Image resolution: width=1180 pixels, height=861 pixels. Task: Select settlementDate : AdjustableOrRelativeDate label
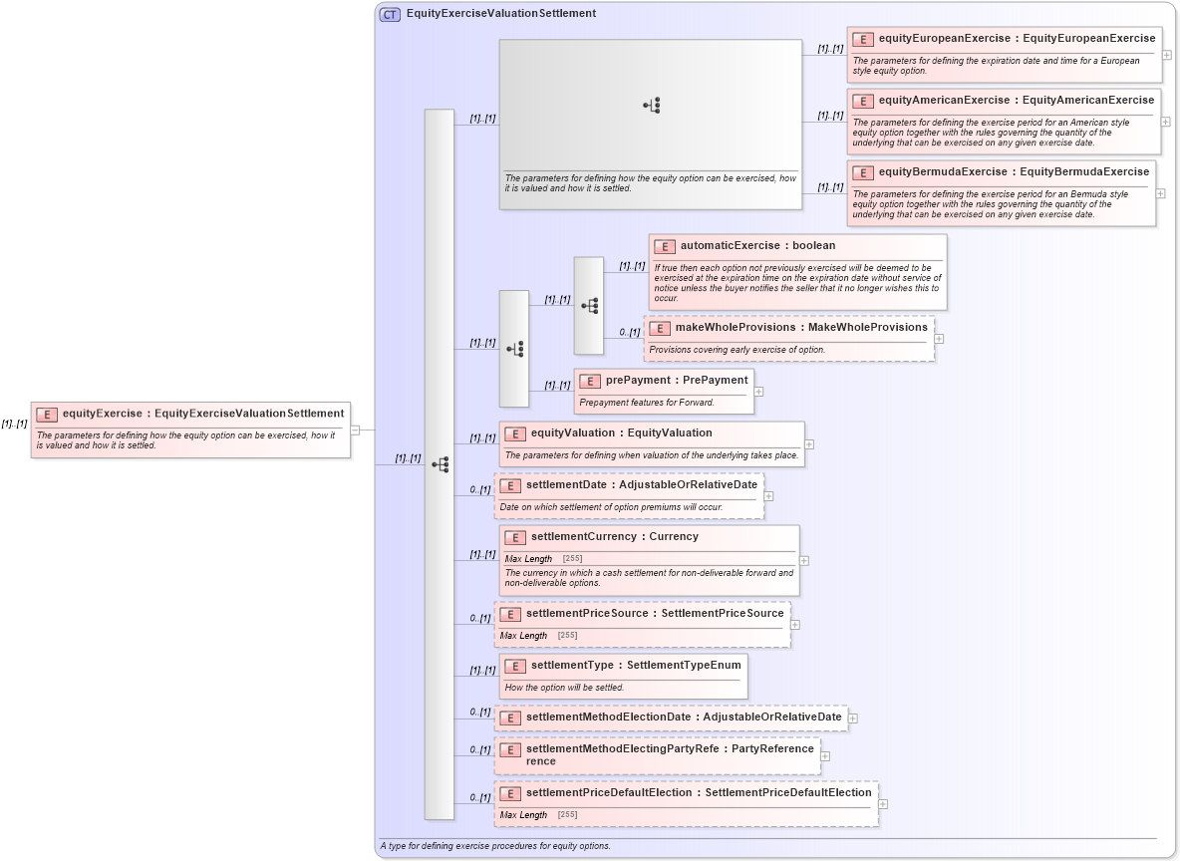(642, 484)
